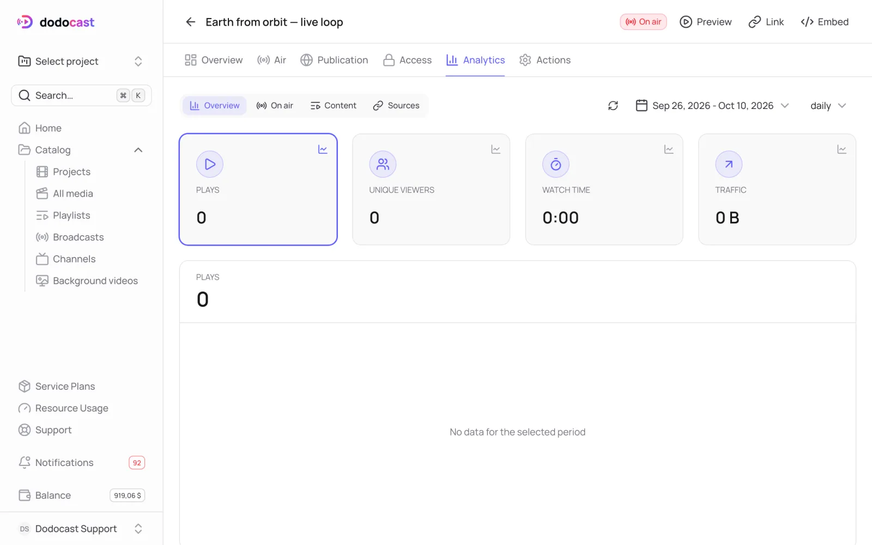Click the Resource Usage gauge icon

tap(25, 408)
